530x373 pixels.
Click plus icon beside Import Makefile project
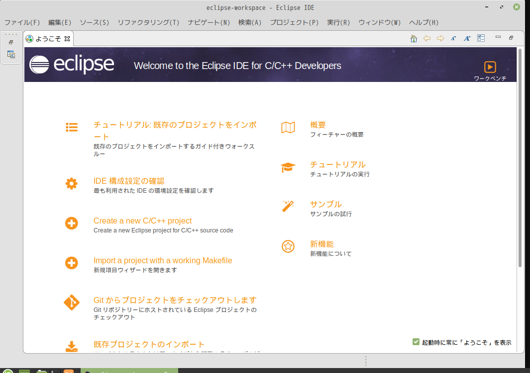tap(71, 263)
